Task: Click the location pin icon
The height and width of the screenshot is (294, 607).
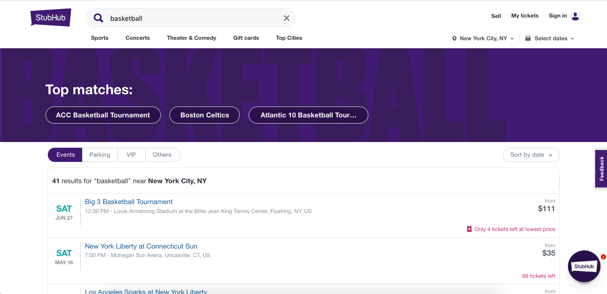Action: click(454, 39)
